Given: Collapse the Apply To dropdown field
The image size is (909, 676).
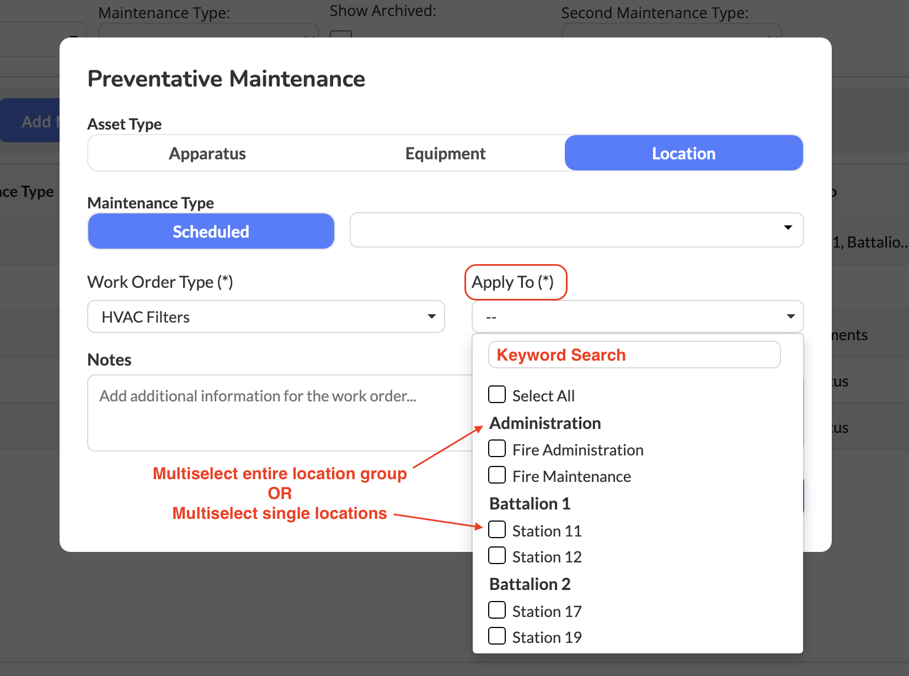Looking at the screenshot, I should pos(638,316).
